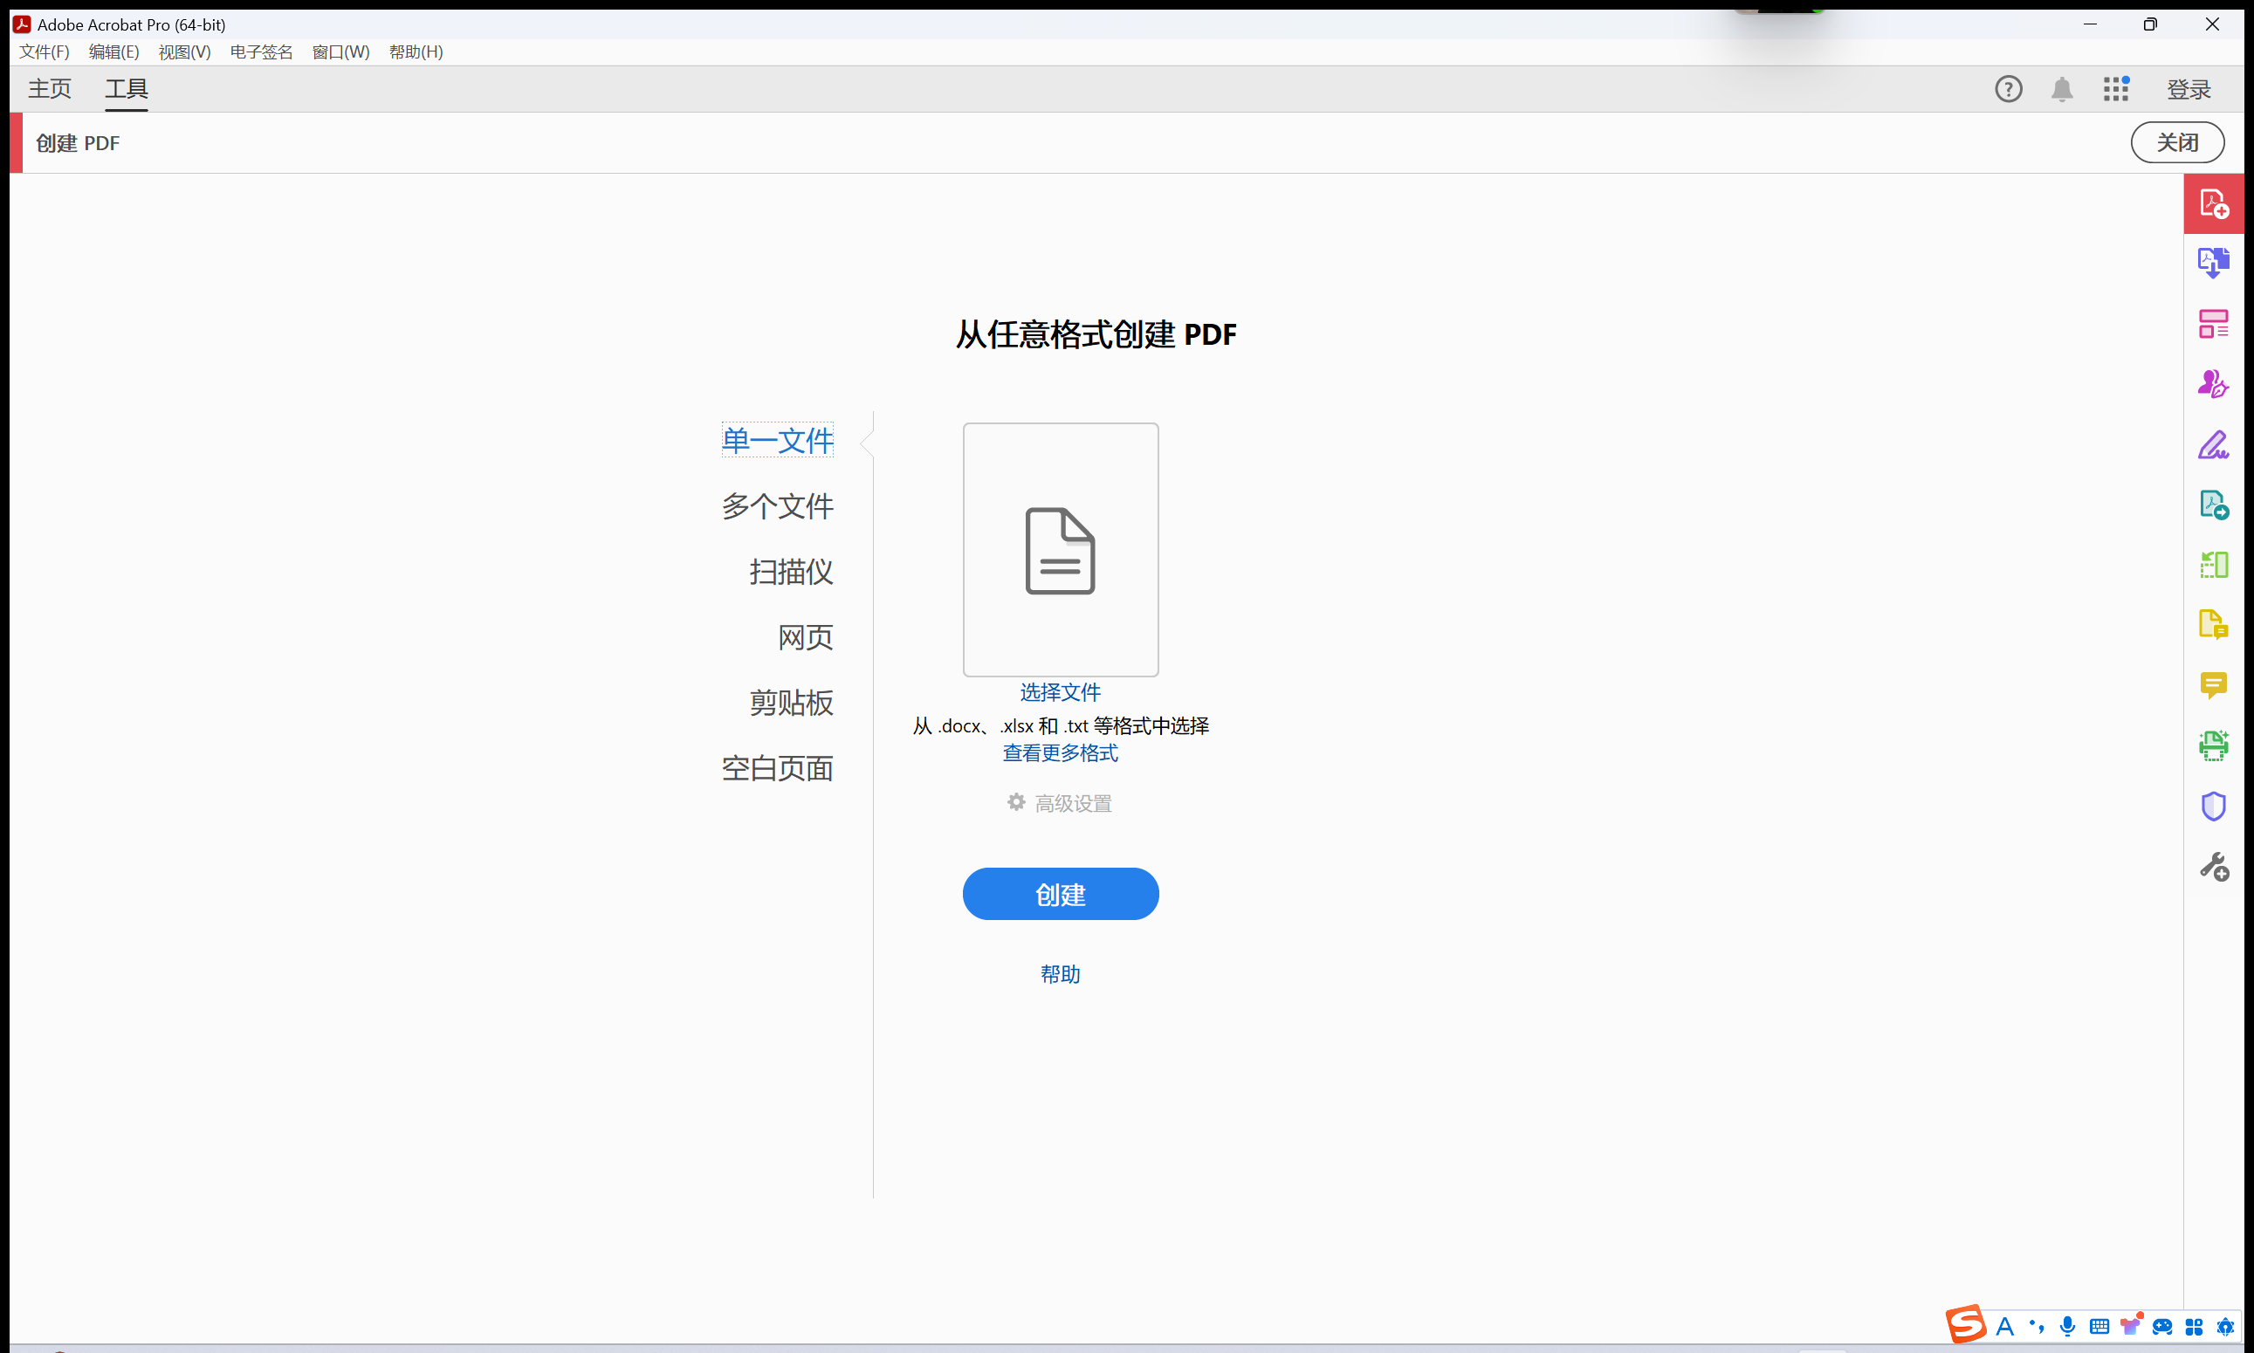The height and width of the screenshot is (1353, 2254).
Task: Open the Protect shield tool
Action: pyautogui.click(x=2213, y=806)
